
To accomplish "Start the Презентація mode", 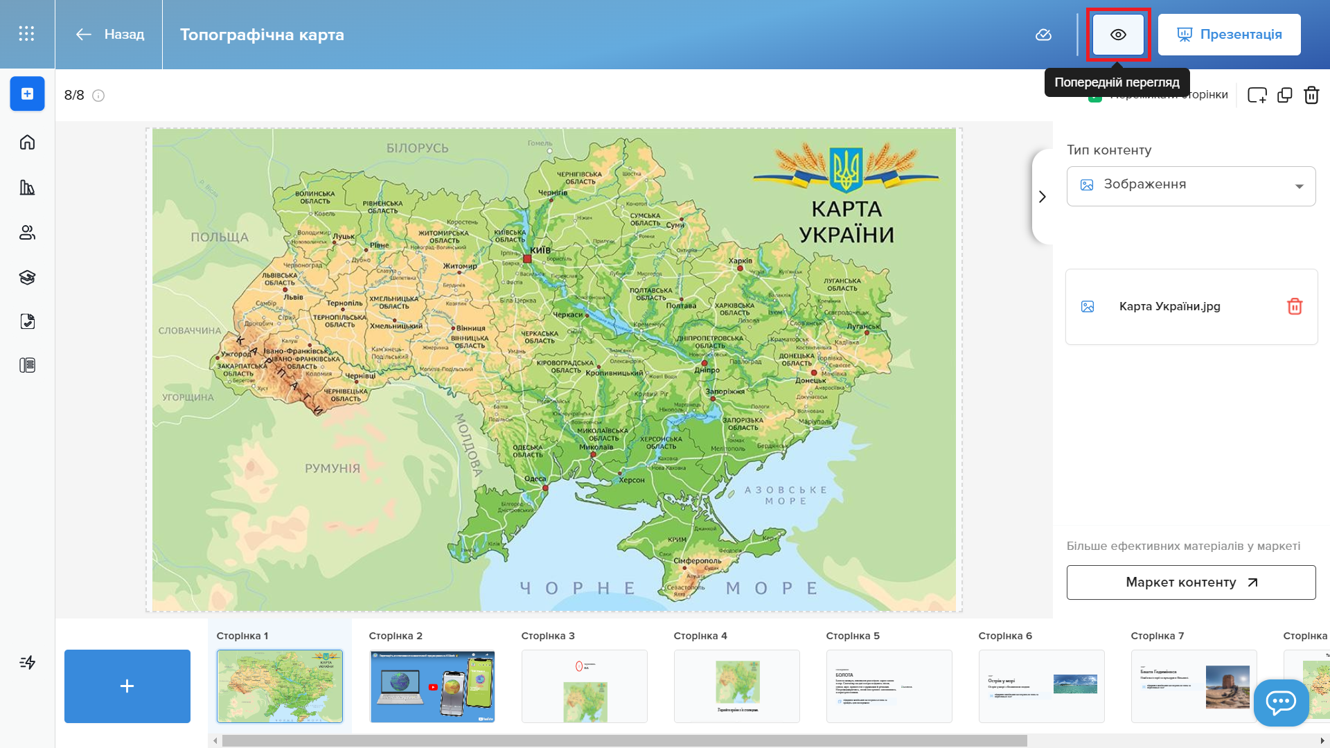I will pos(1230,35).
